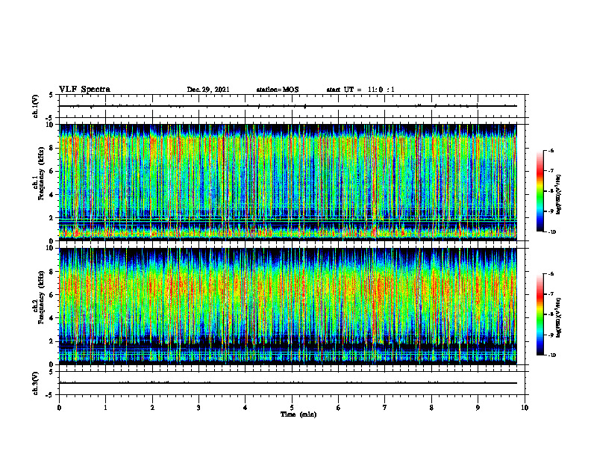Select the date text "Dec. 29, 2021"

coord(208,90)
